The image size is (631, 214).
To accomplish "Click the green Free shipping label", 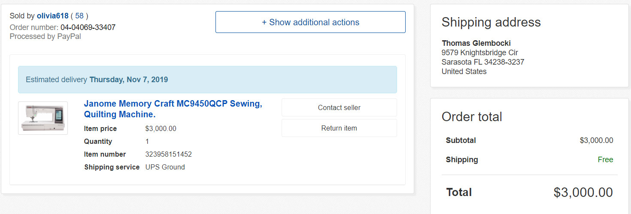I will click(x=605, y=160).
